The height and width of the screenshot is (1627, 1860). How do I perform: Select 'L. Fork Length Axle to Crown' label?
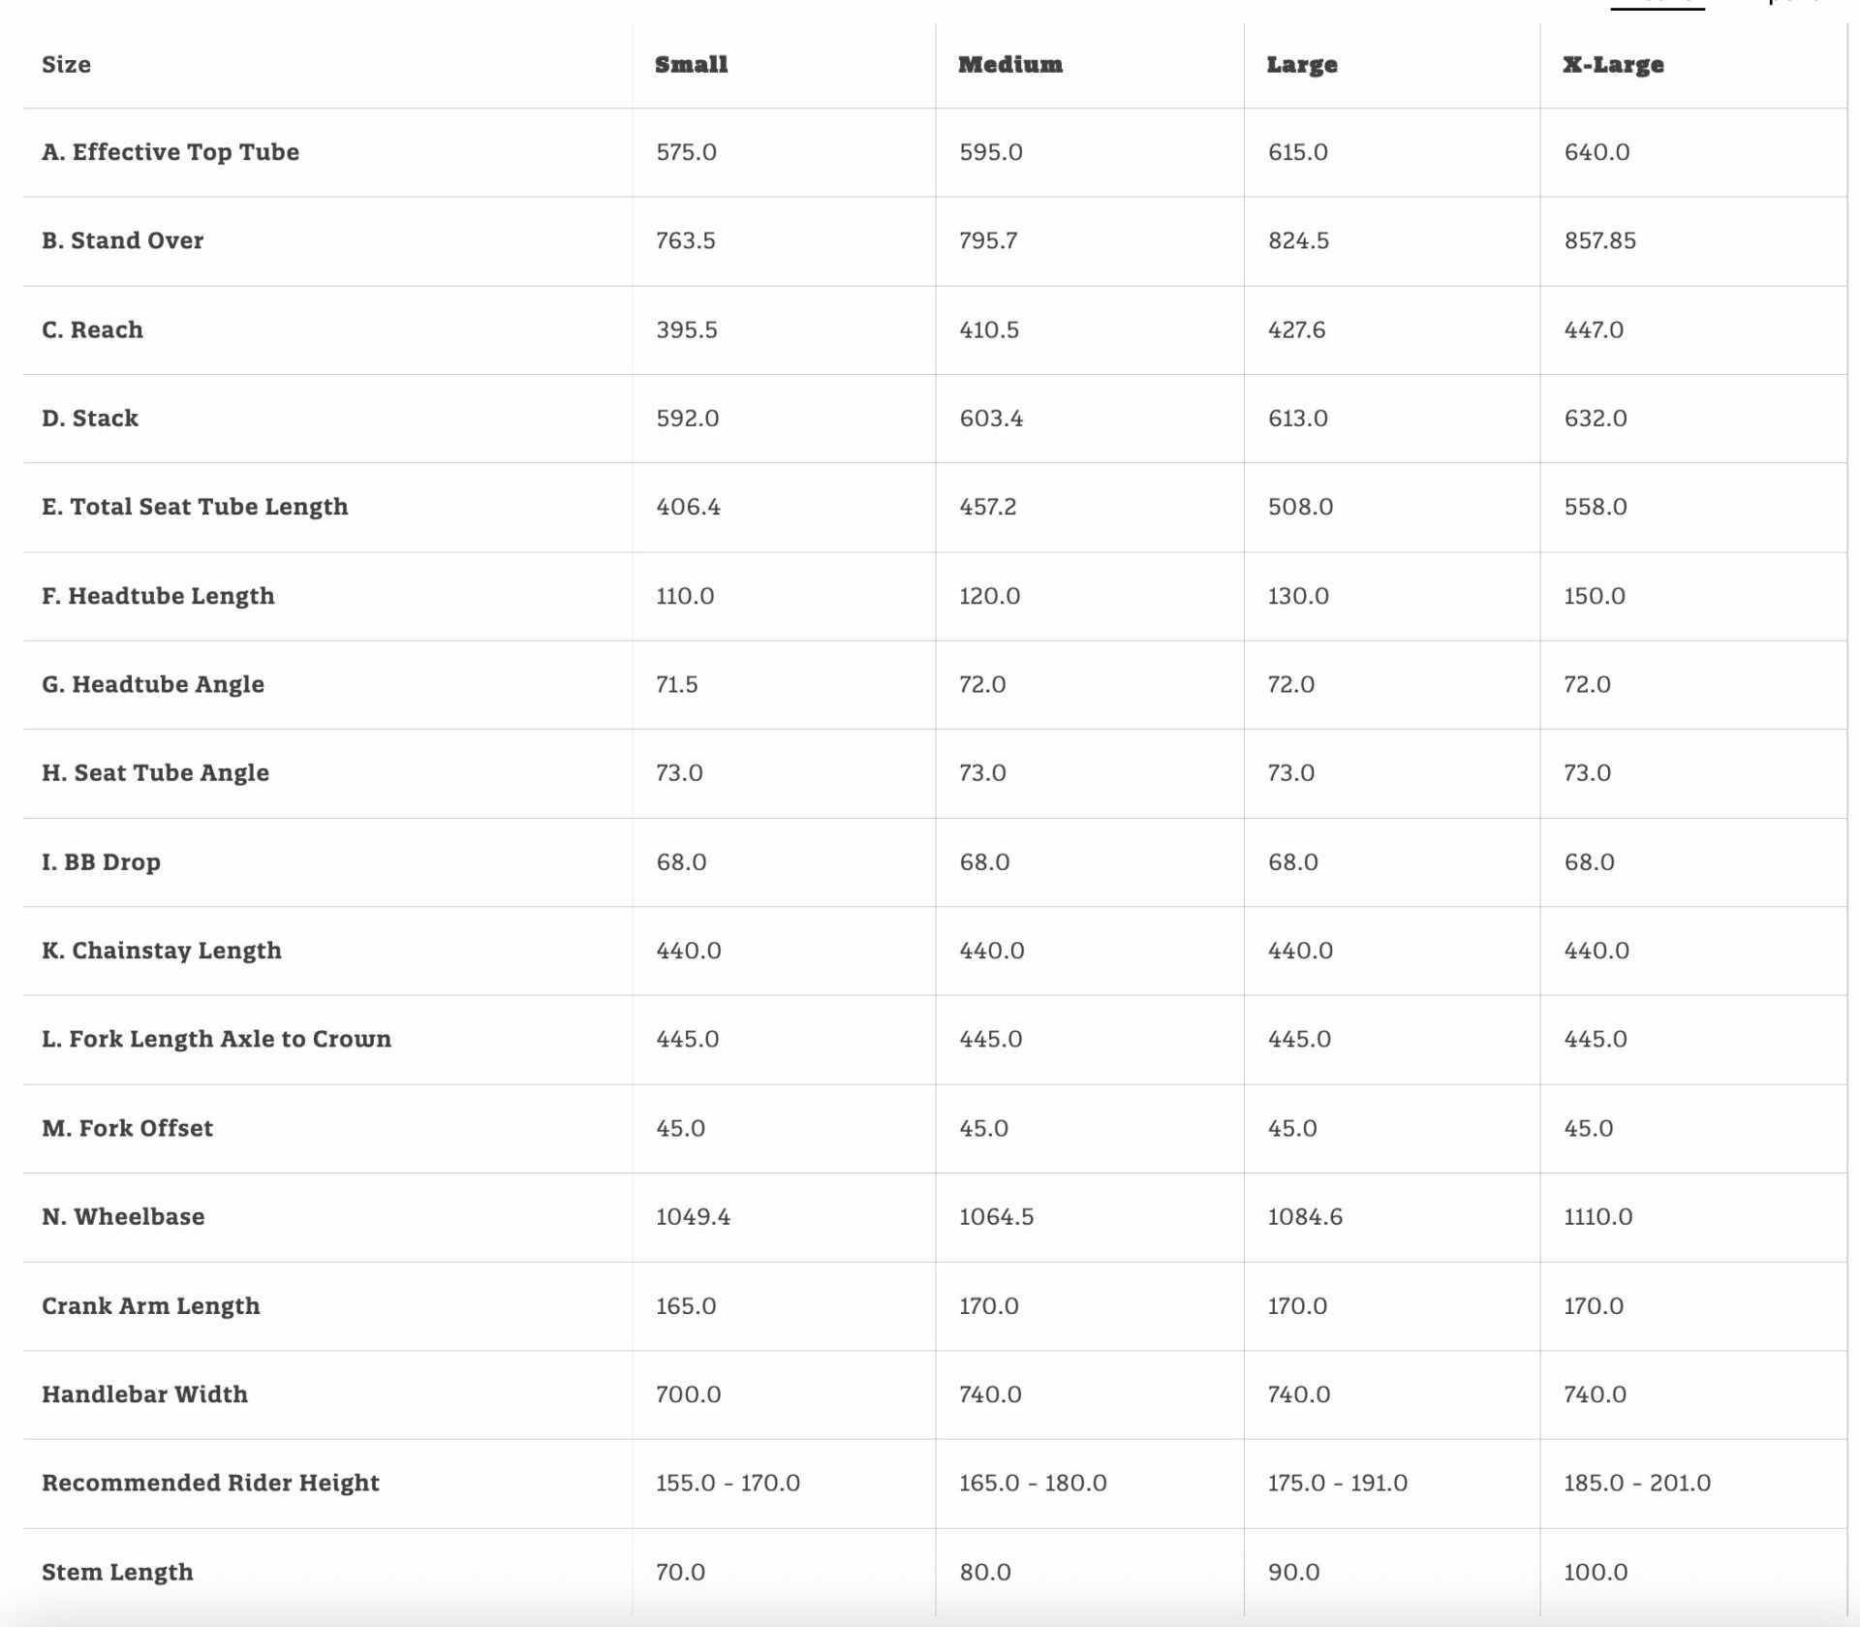tap(216, 1039)
